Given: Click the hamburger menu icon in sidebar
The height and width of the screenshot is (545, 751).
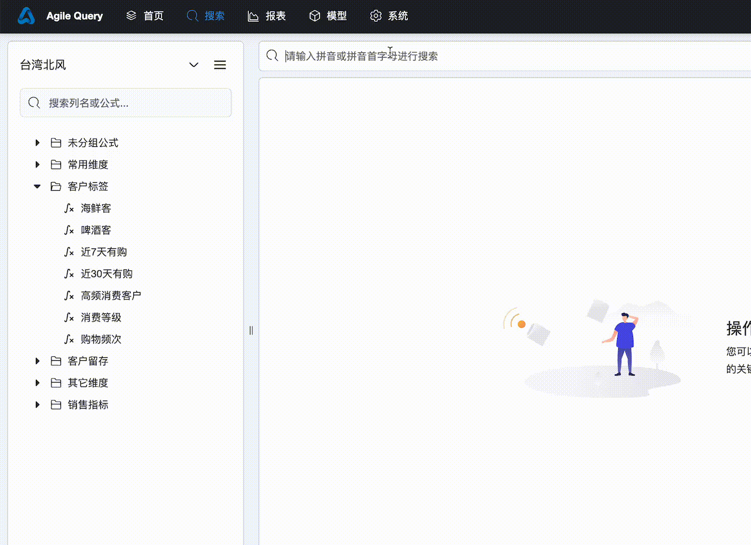Looking at the screenshot, I should (220, 65).
